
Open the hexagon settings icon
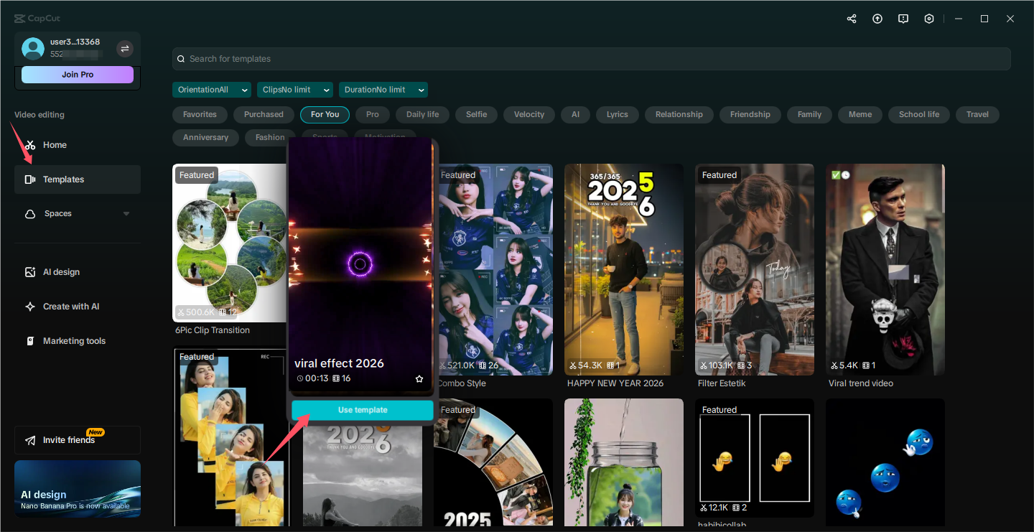coord(929,19)
